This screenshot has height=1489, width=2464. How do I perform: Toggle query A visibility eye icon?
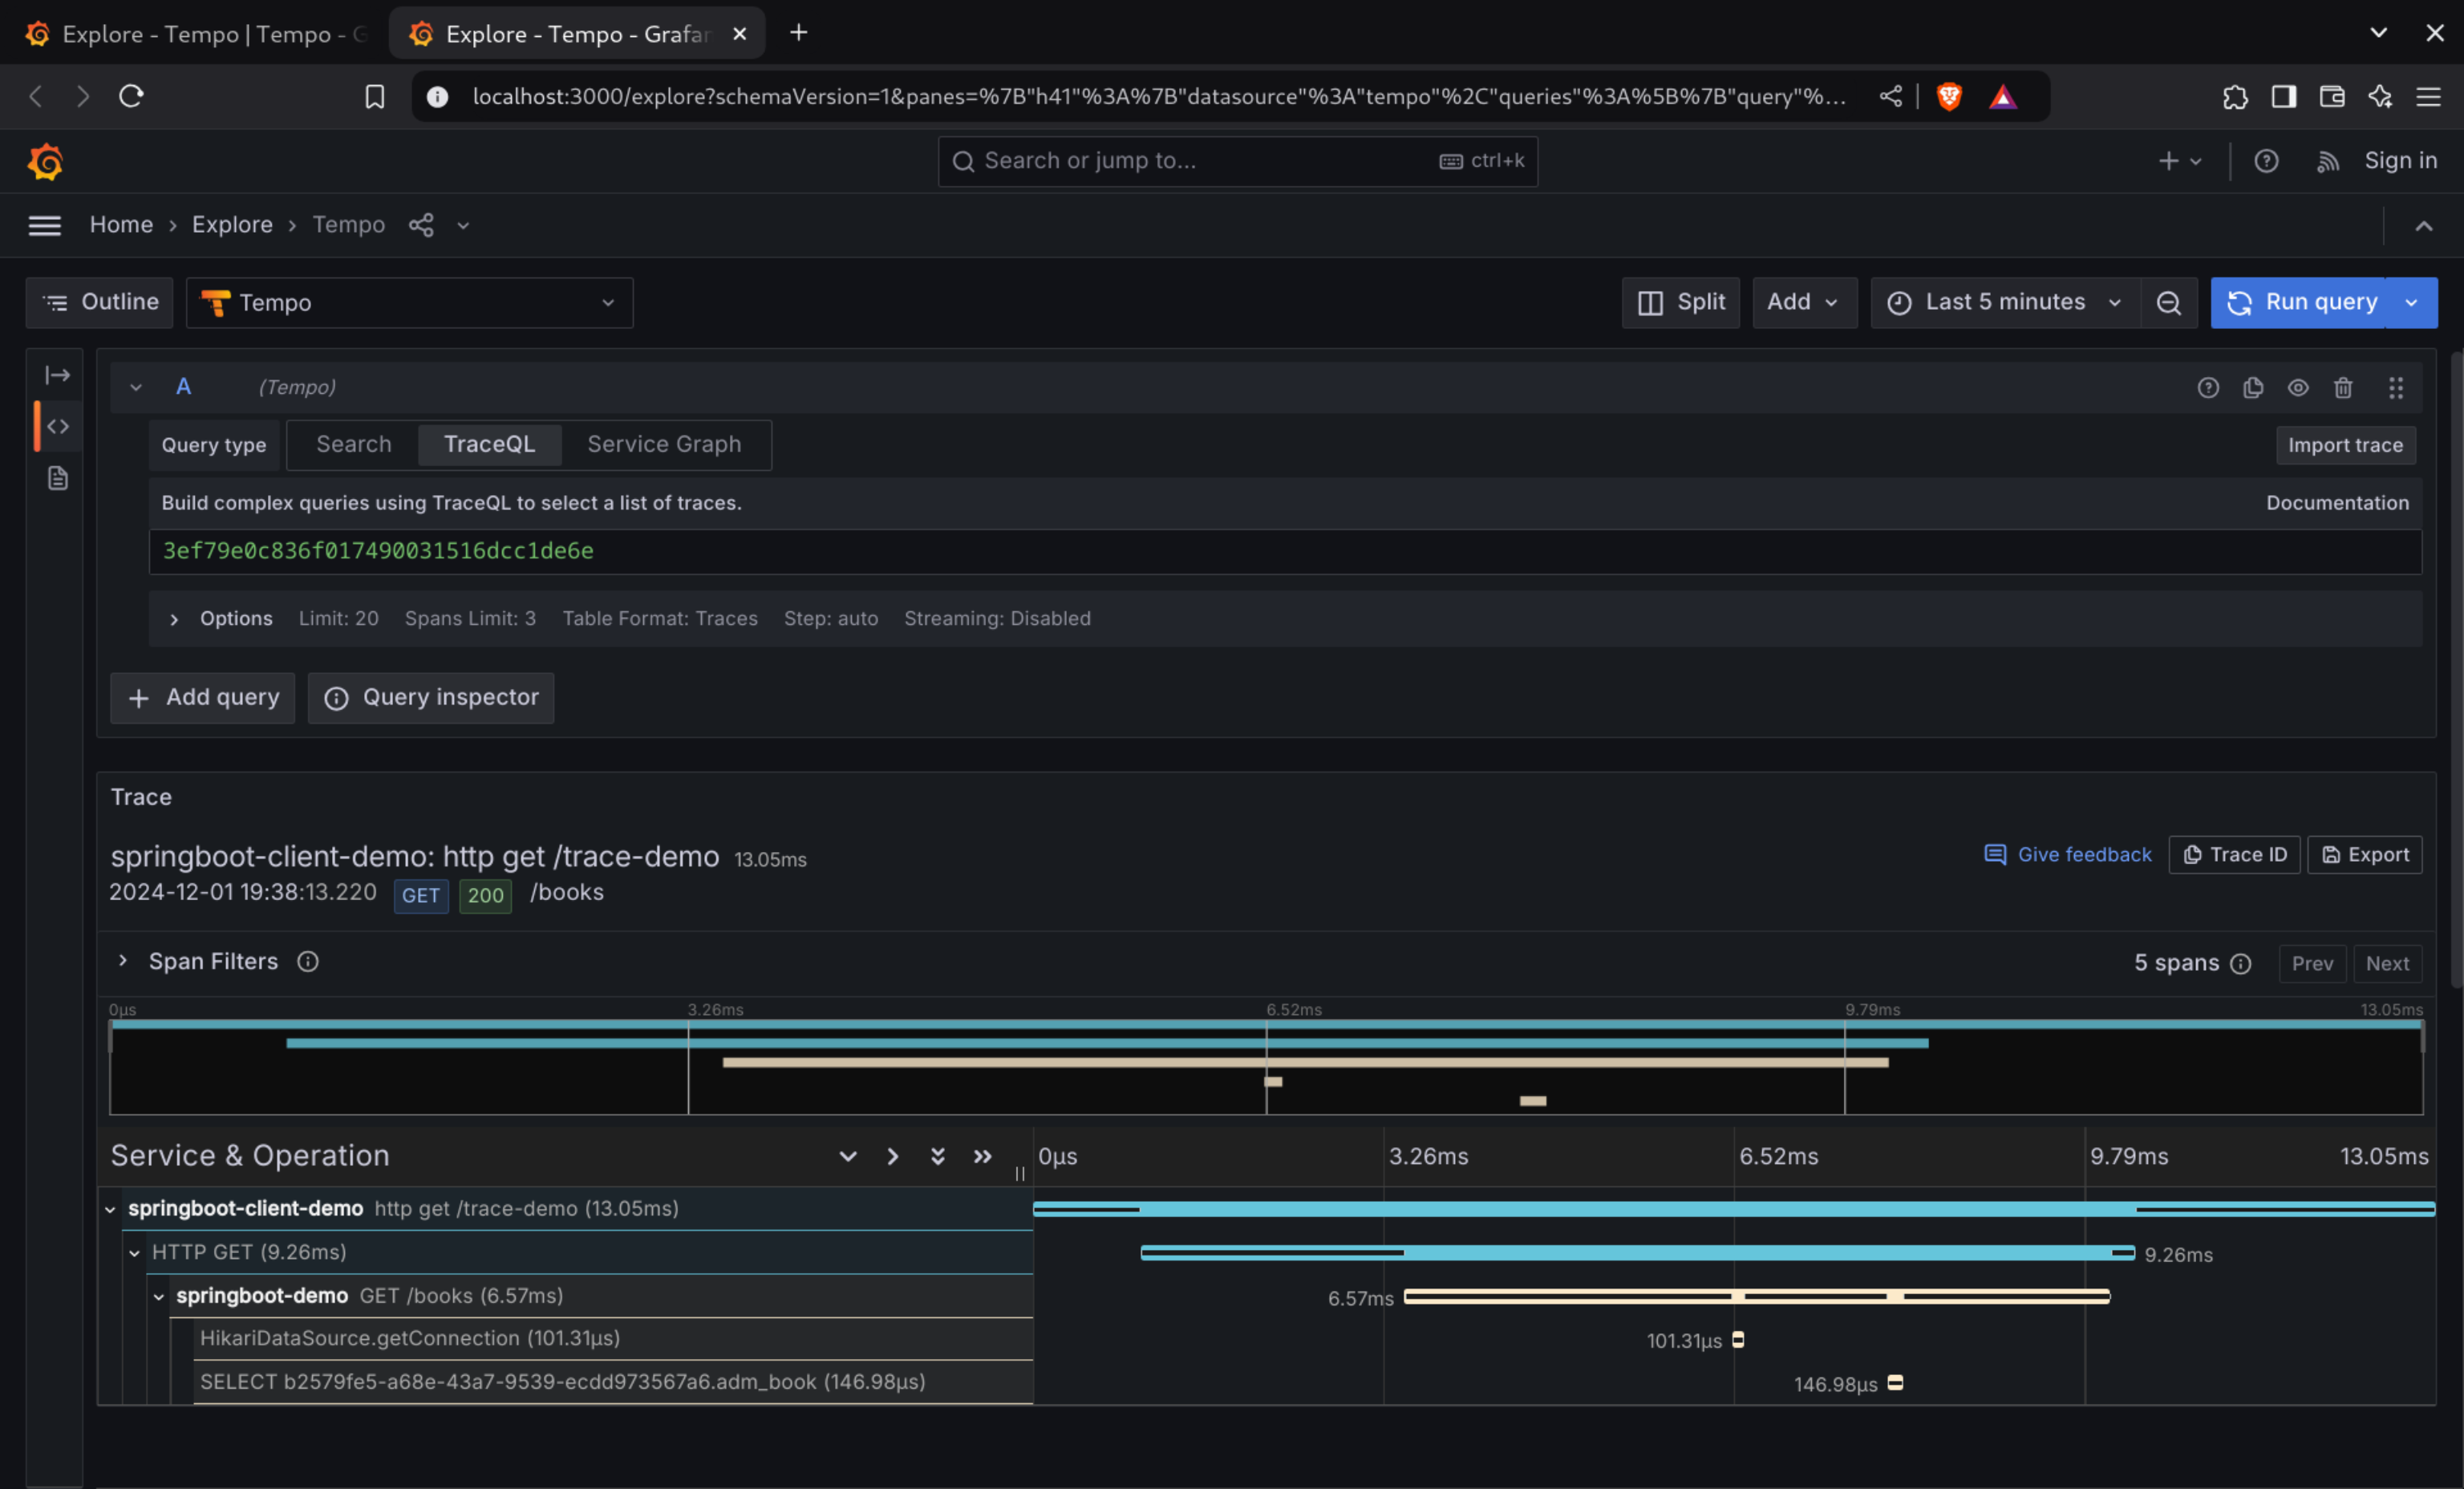[2298, 388]
